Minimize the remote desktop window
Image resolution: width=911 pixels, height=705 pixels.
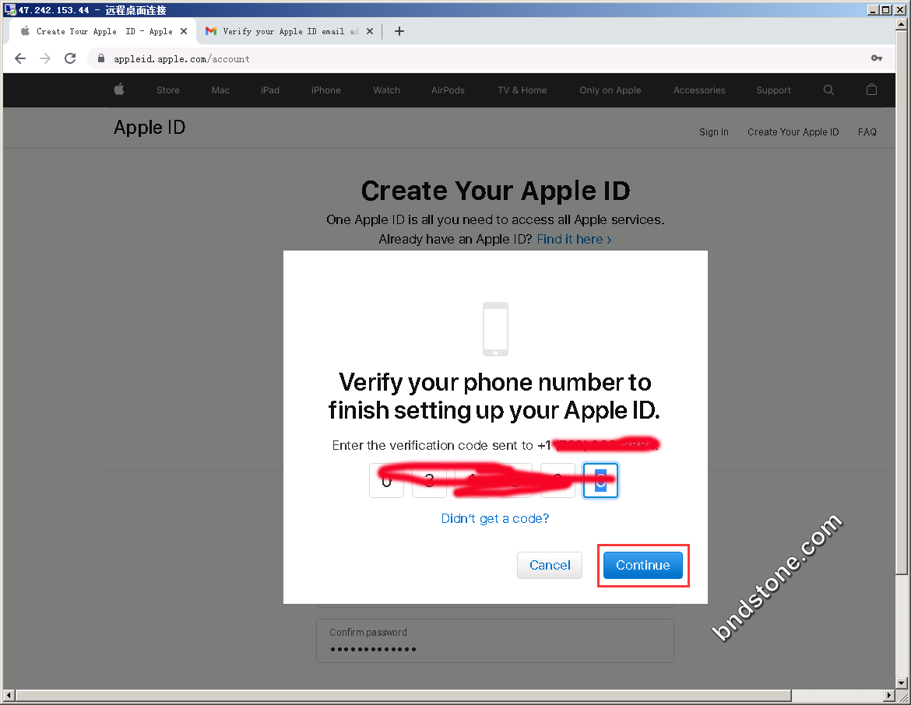(873, 10)
